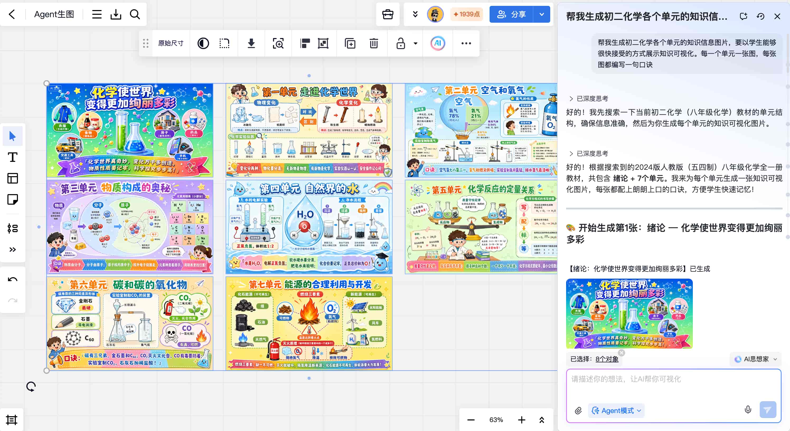The width and height of the screenshot is (790, 431).
Task: Click the 63% zoom level
Action: pyautogui.click(x=496, y=420)
